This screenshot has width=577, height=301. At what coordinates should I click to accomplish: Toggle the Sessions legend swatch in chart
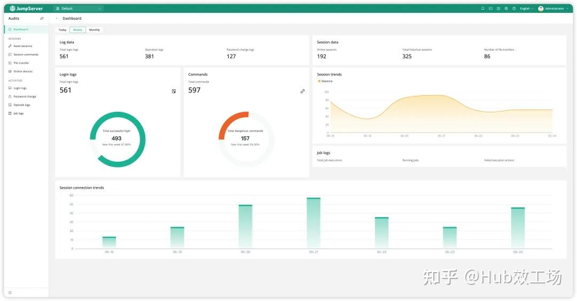tap(319, 81)
